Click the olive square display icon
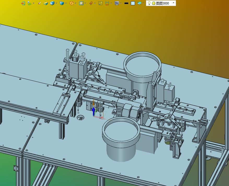This screenshot has height=186, width=229. [x=101, y=3]
